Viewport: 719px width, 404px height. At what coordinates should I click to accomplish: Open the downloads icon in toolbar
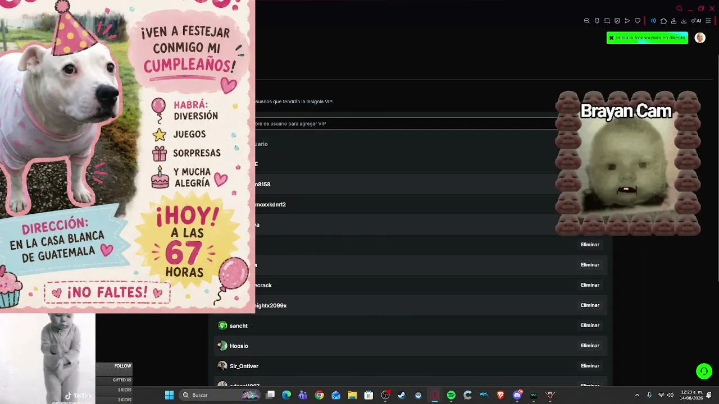click(x=684, y=21)
